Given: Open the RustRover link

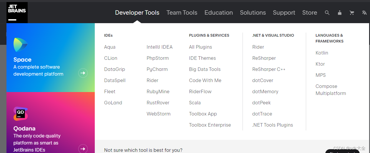Looking at the screenshot, I should pos(158,103).
